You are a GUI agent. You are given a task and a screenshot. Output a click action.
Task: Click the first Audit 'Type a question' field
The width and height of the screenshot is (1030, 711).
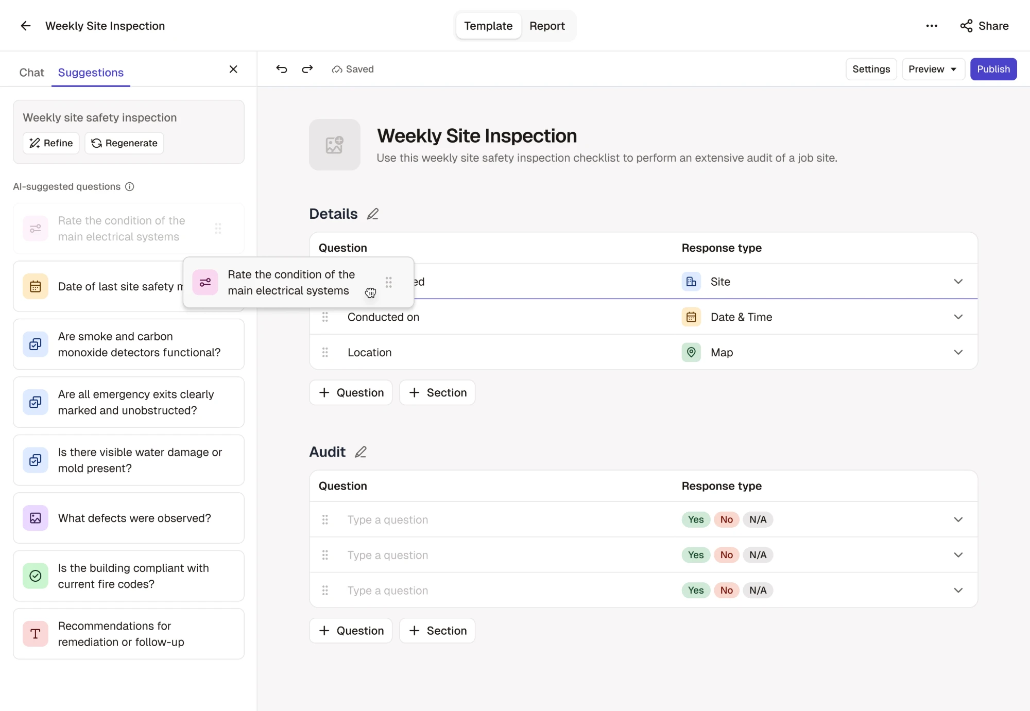(x=388, y=519)
